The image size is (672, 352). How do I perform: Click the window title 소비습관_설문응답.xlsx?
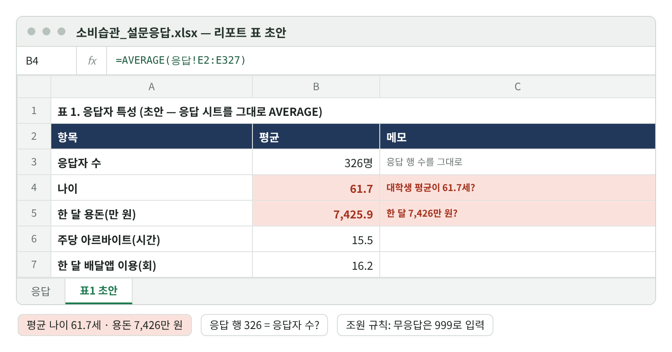click(x=181, y=32)
